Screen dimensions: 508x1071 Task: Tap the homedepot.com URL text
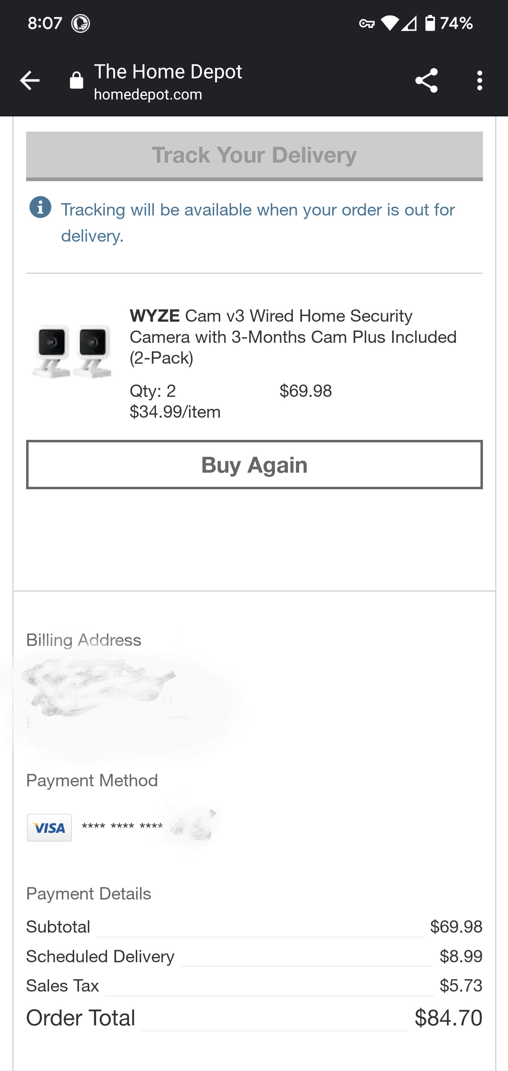coord(148,95)
